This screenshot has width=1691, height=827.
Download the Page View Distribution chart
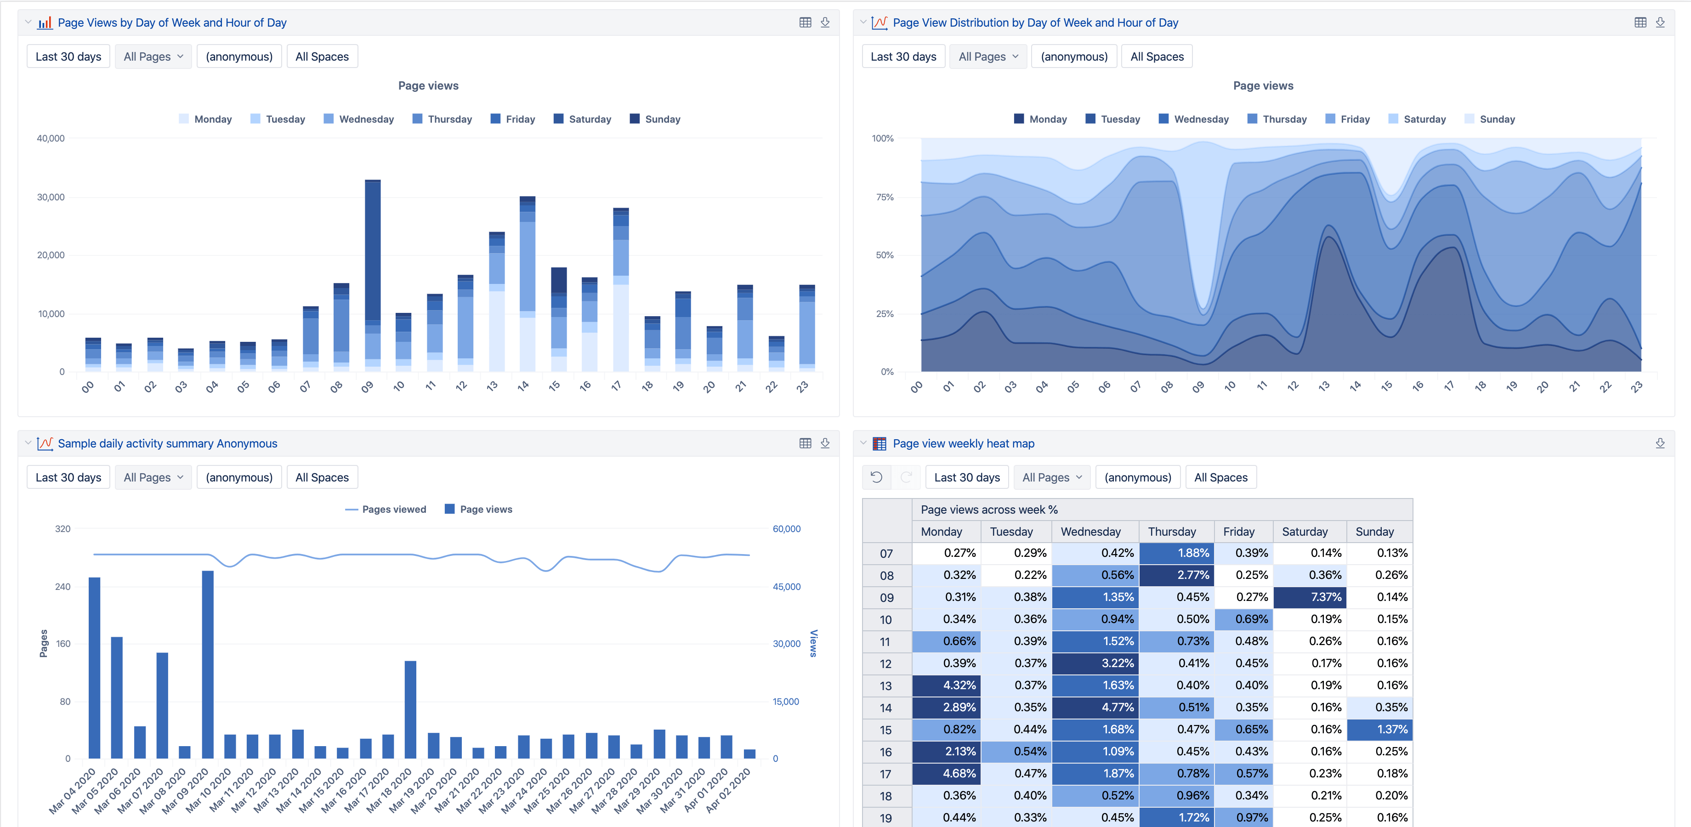point(1660,23)
